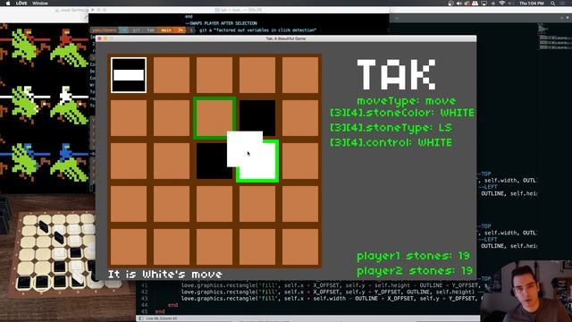Click the second row first column empty square

coord(129,118)
